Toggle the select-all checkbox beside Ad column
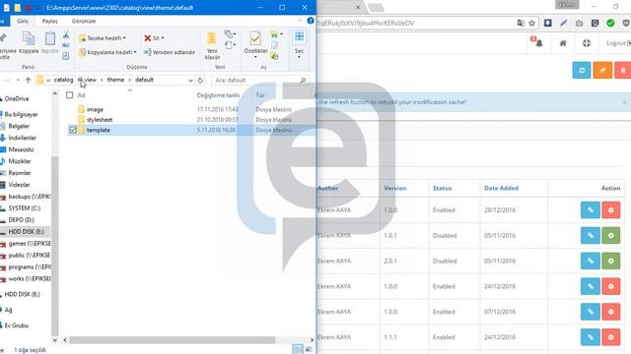This screenshot has width=631, height=354. click(70, 95)
